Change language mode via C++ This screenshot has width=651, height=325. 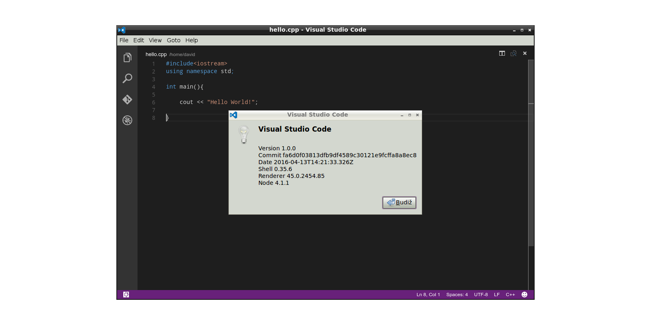[510, 295]
